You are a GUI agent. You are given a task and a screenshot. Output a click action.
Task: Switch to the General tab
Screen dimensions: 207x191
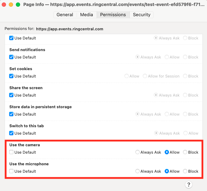(65, 15)
